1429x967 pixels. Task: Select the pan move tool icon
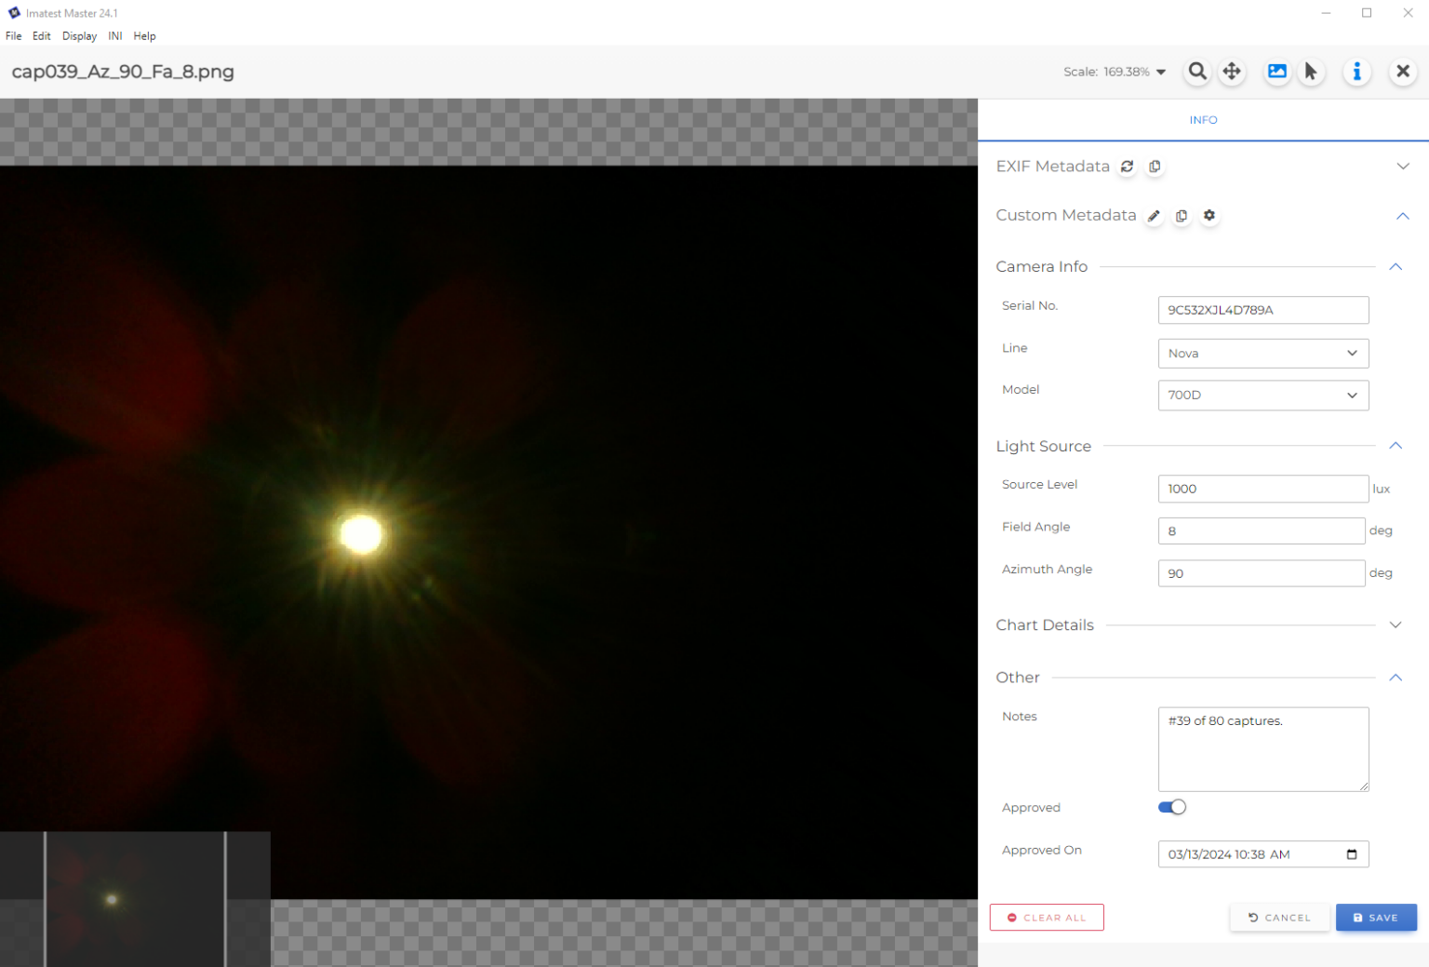[x=1232, y=72]
